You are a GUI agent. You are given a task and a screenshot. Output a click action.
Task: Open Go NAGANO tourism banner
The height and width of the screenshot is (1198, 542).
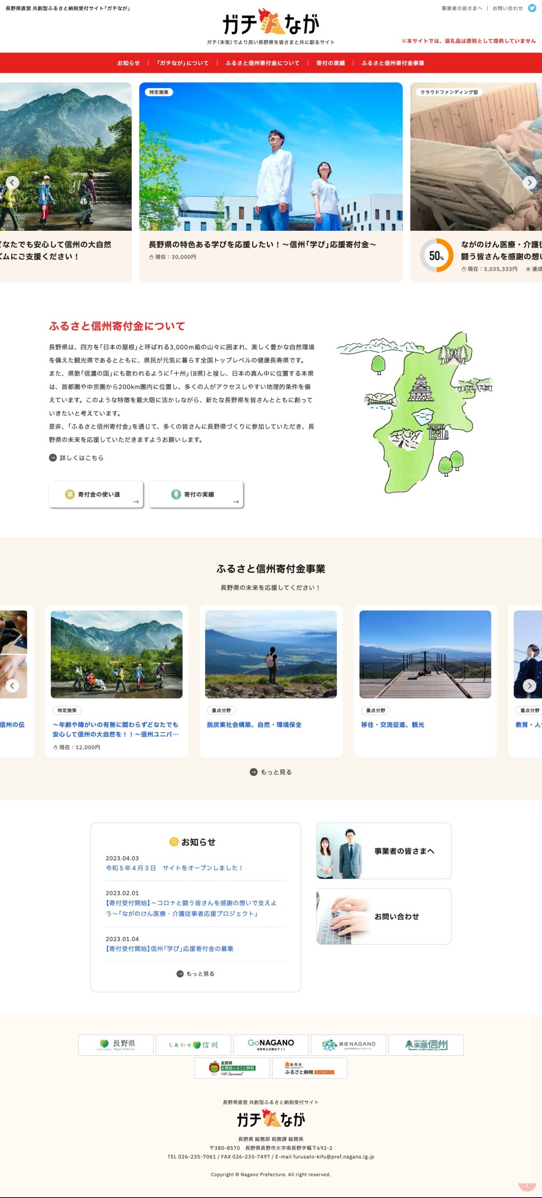click(x=271, y=1045)
